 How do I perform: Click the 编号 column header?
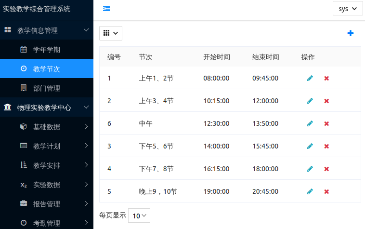click(x=114, y=57)
